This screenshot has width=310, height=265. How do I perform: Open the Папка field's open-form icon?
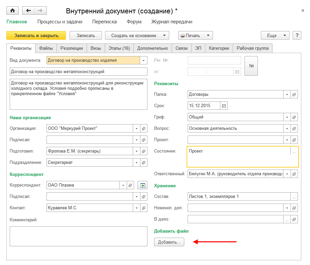click(x=294, y=94)
